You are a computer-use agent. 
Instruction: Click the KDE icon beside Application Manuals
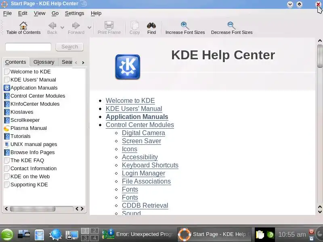coord(7,88)
